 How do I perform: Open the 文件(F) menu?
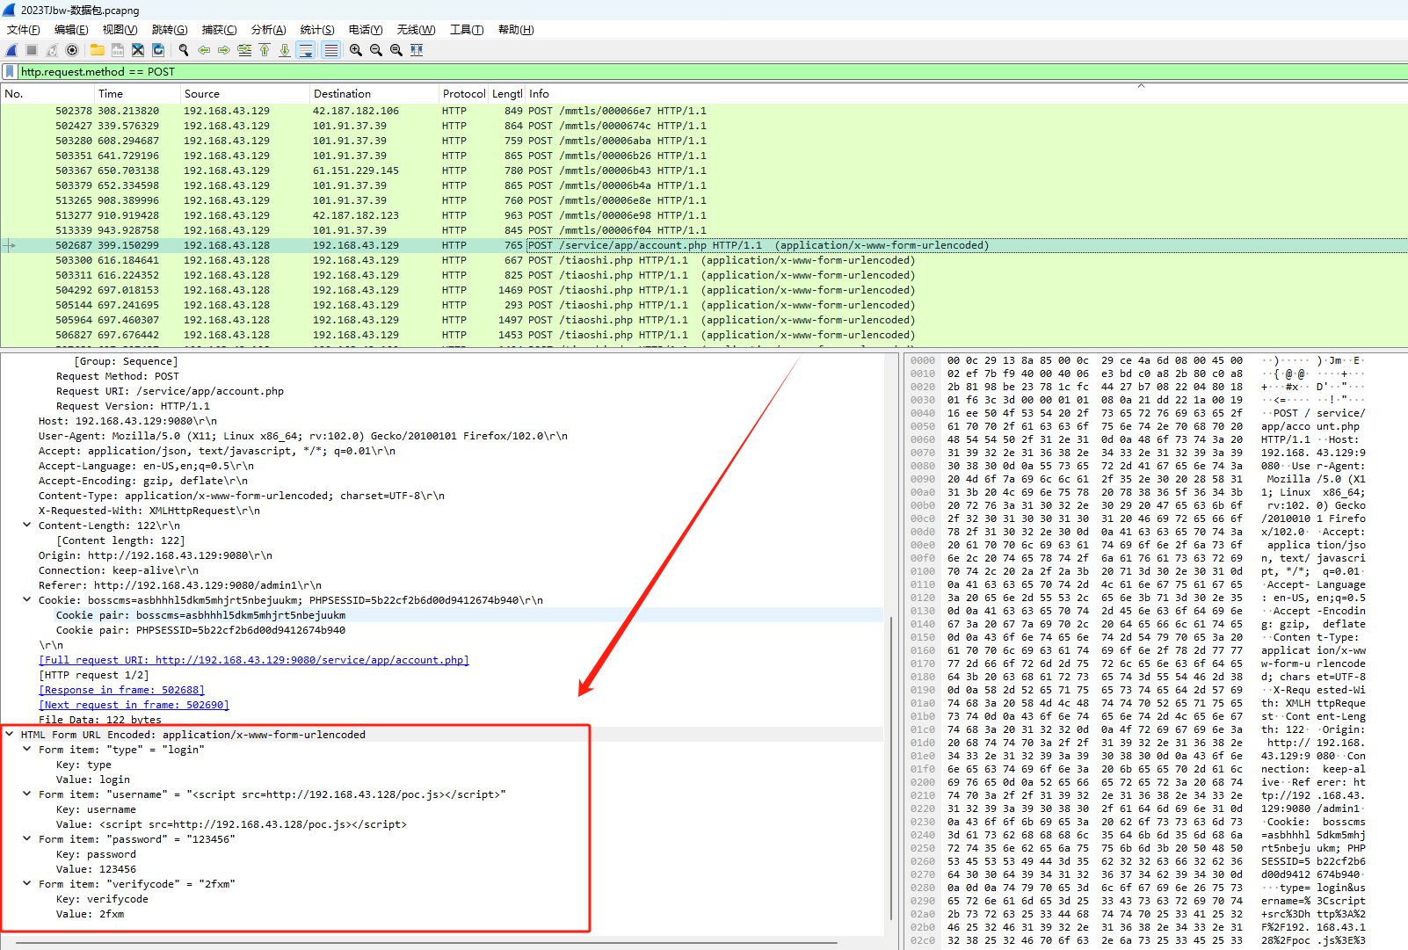(24, 30)
